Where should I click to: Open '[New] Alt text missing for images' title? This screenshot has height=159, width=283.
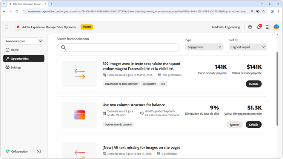point(141,147)
